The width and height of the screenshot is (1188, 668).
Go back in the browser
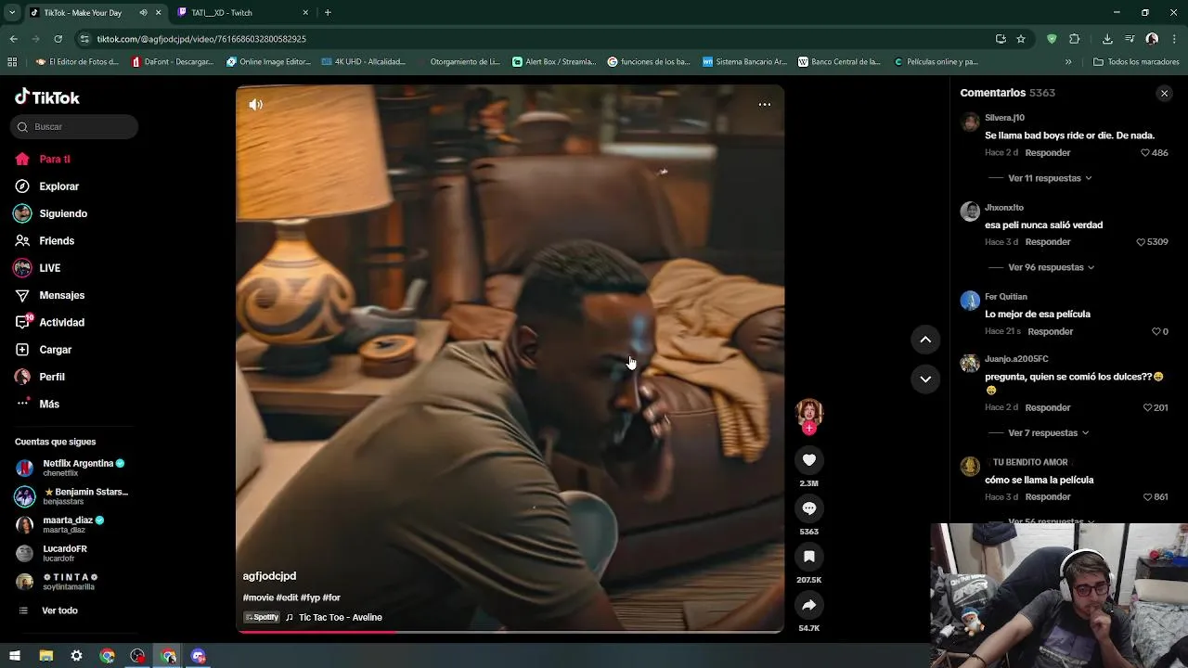13,39
